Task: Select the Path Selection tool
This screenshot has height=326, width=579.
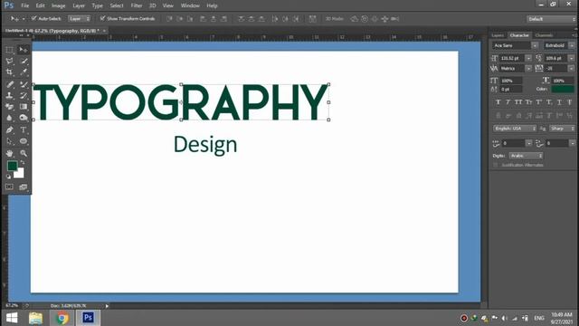Action: (x=10, y=141)
